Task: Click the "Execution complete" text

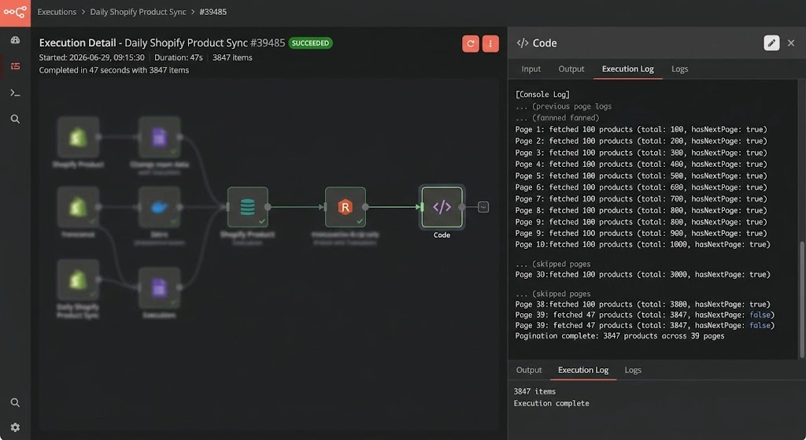Action: pos(551,404)
